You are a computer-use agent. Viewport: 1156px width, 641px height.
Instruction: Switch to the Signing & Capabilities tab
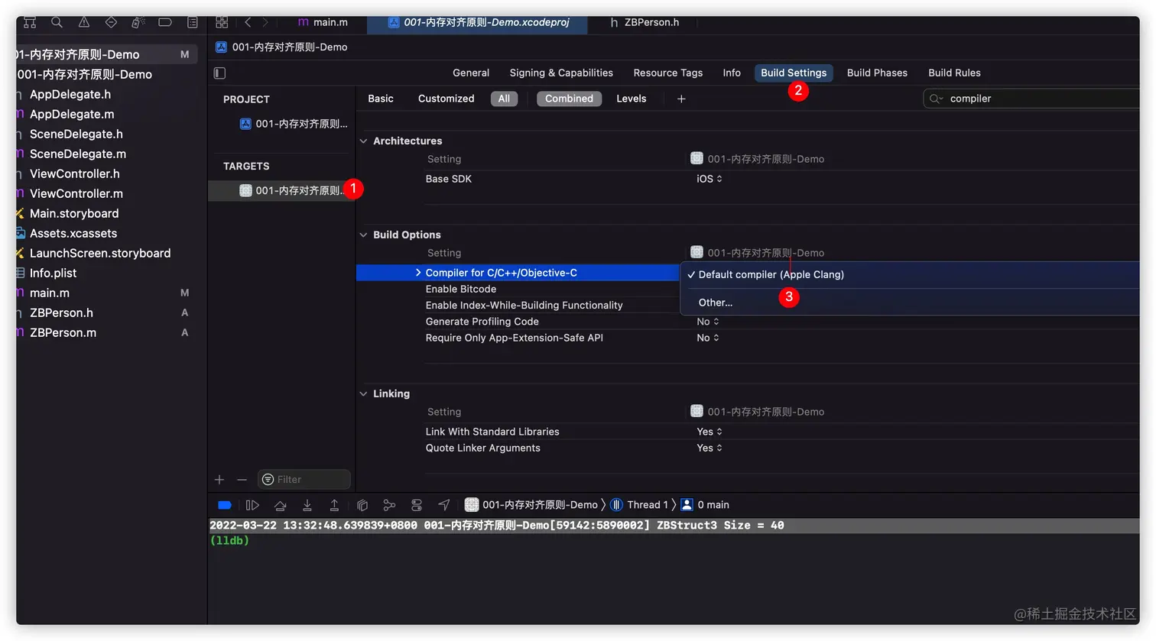pyautogui.click(x=561, y=73)
